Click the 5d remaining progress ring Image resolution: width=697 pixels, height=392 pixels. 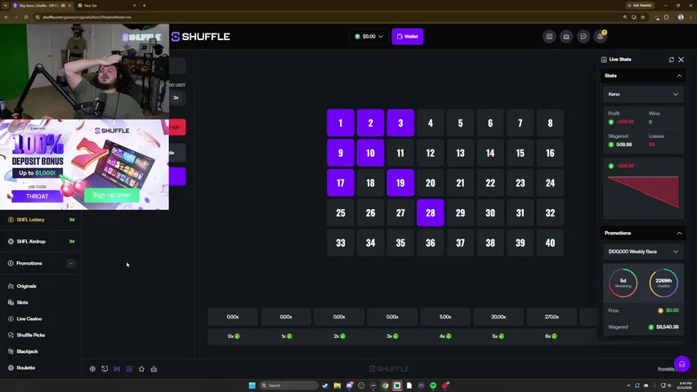tap(623, 283)
